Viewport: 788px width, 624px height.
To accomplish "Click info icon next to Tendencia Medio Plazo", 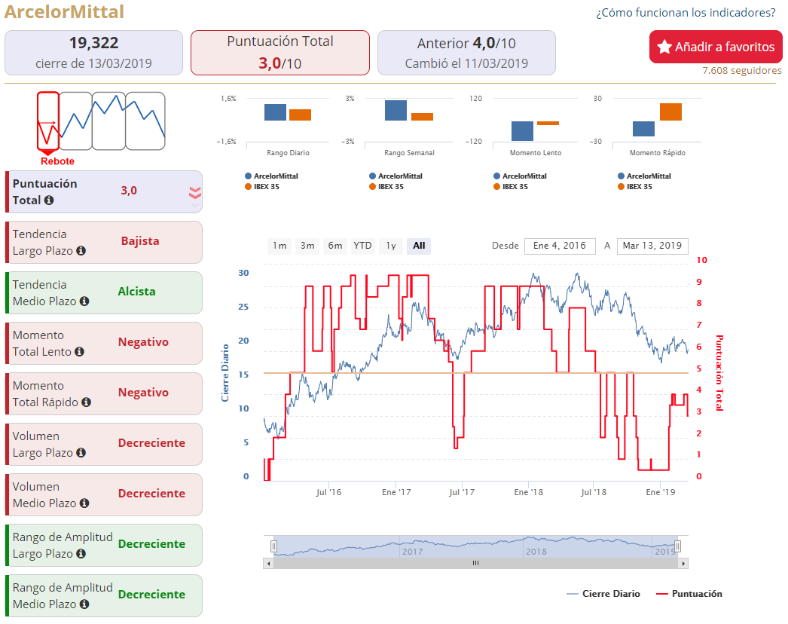I will 84,301.
